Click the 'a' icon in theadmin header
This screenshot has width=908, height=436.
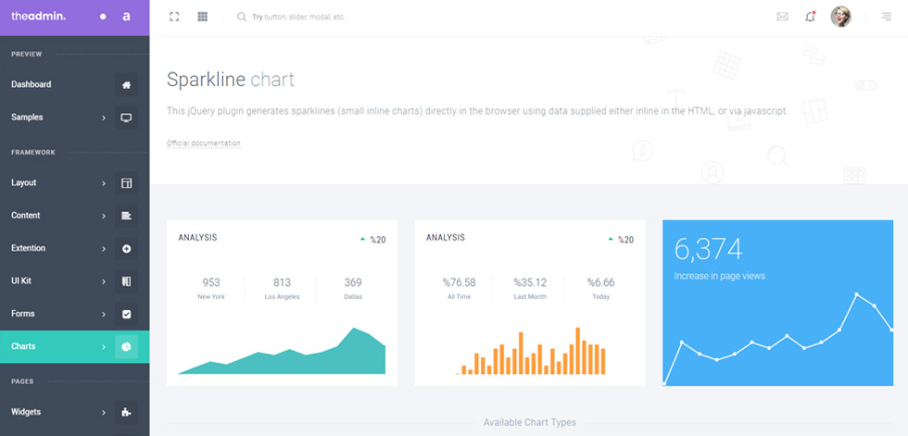point(126,17)
